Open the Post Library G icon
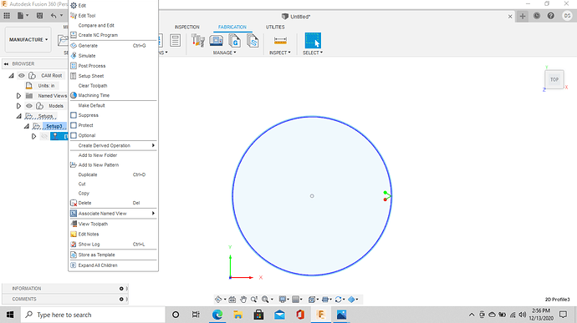This screenshot has width=577, height=323. coord(234,40)
